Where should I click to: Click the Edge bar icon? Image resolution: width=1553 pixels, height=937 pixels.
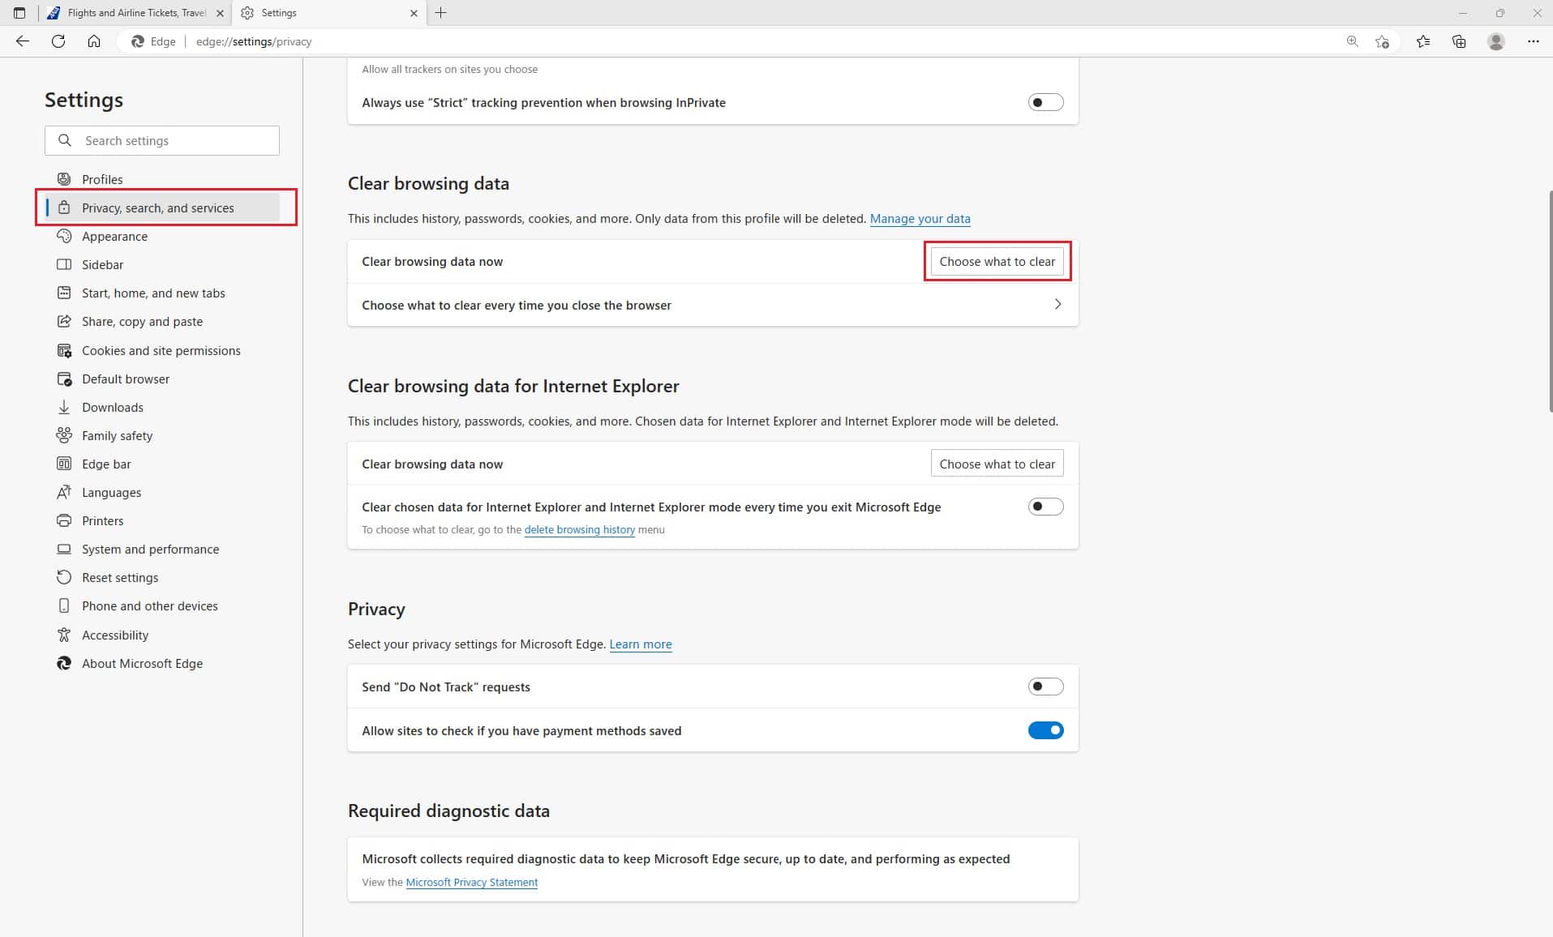pos(64,464)
